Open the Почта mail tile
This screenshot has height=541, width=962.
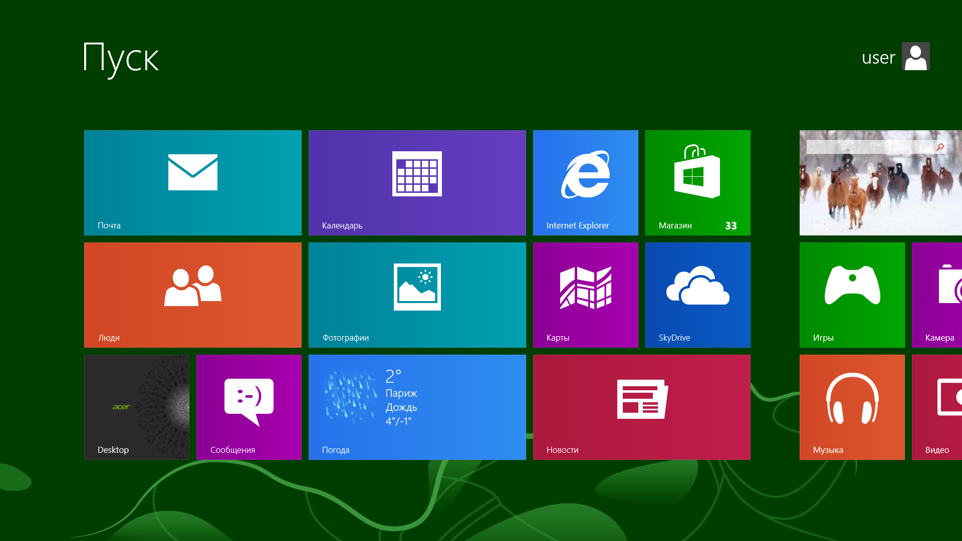point(193,183)
